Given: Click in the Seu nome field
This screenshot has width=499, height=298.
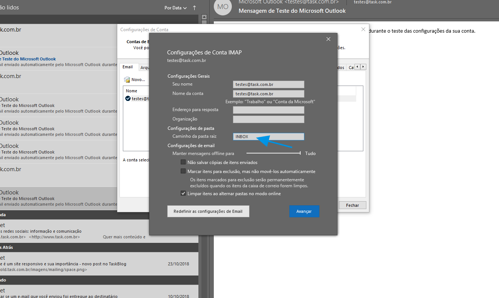Looking at the screenshot, I should point(268,84).
